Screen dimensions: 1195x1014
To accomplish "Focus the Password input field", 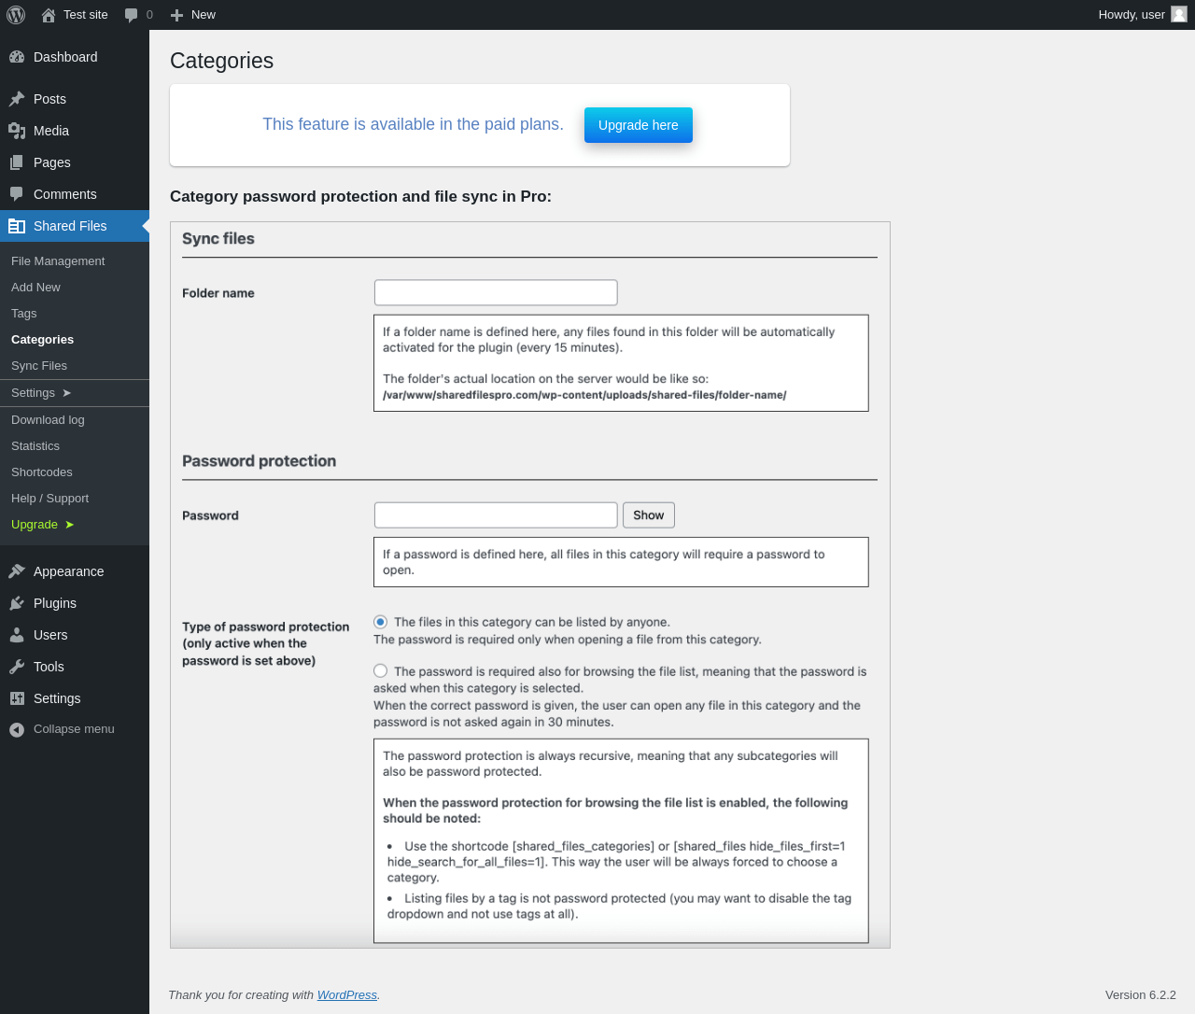I will (x=496, y=514).
